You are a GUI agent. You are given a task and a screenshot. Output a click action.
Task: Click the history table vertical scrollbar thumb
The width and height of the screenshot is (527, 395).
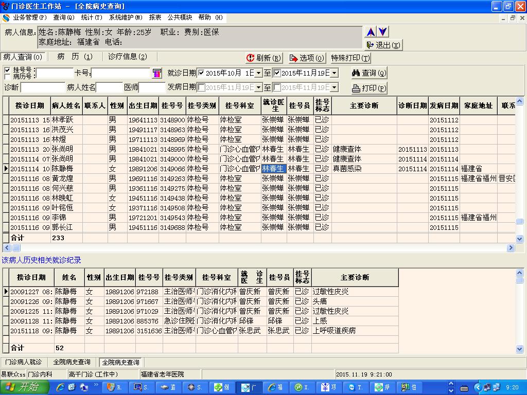pyautogui.click(x=520, y=280)
